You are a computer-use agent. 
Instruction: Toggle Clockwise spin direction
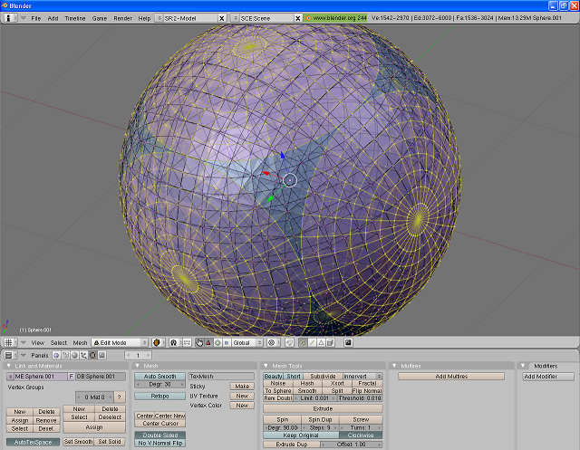click(361, 436)
